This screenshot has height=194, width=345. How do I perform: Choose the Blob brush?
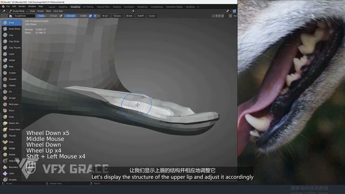pyautogui.click(x=11, y=66)
